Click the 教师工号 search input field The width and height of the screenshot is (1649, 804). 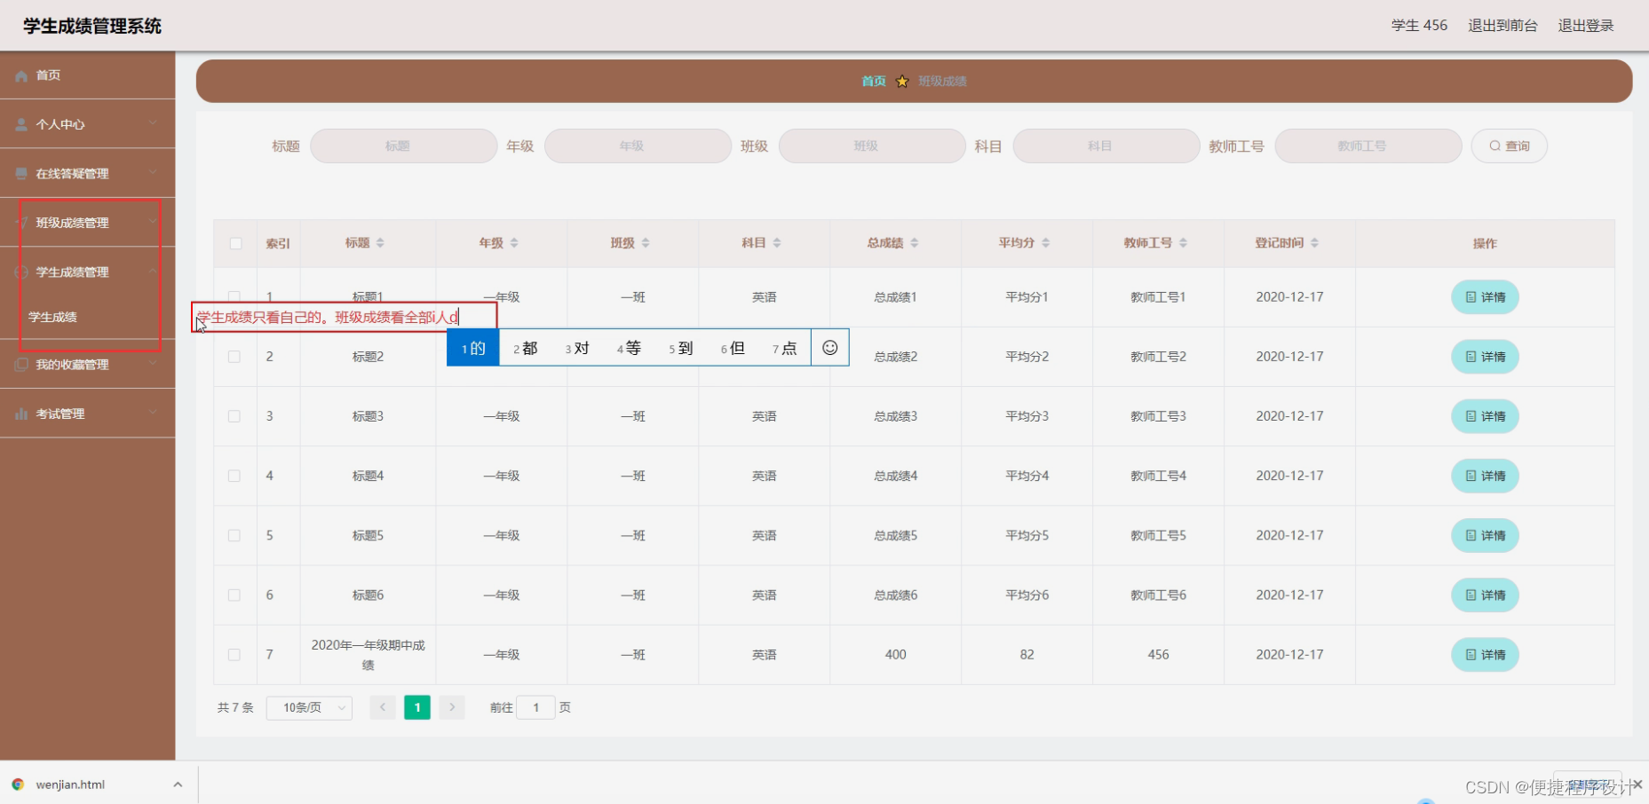coord(1368,146)
